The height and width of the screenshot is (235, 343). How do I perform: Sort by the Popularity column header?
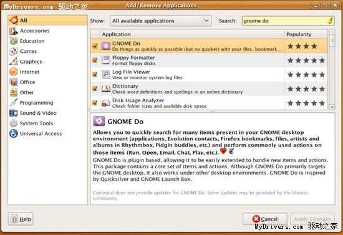pos(306,34)
